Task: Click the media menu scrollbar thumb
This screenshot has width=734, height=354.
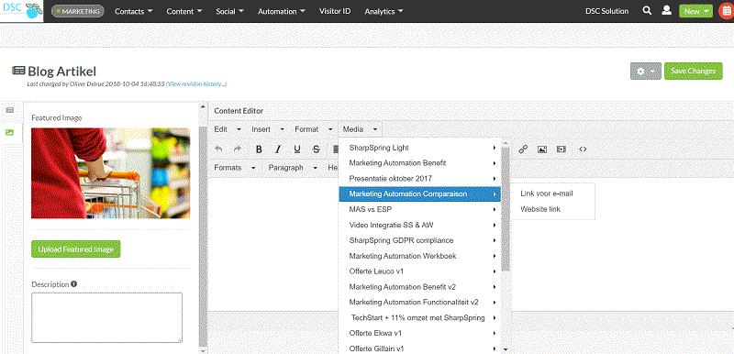Action: tap(506, 208)
